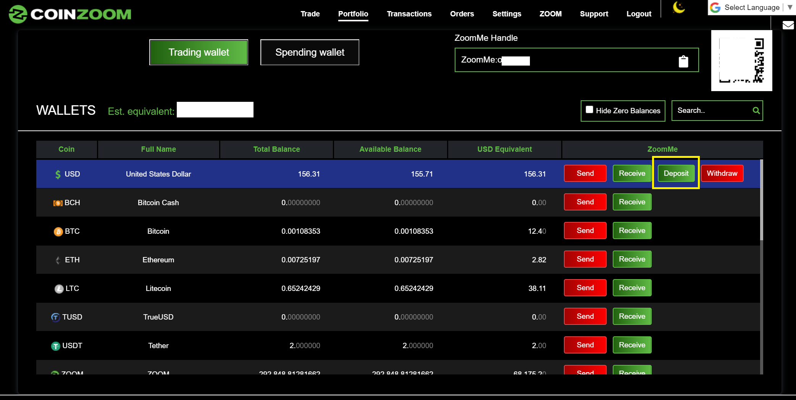Screen dimensions: 796x400
Task: Click the ZoomMe column header
Action: coord(662,149)
